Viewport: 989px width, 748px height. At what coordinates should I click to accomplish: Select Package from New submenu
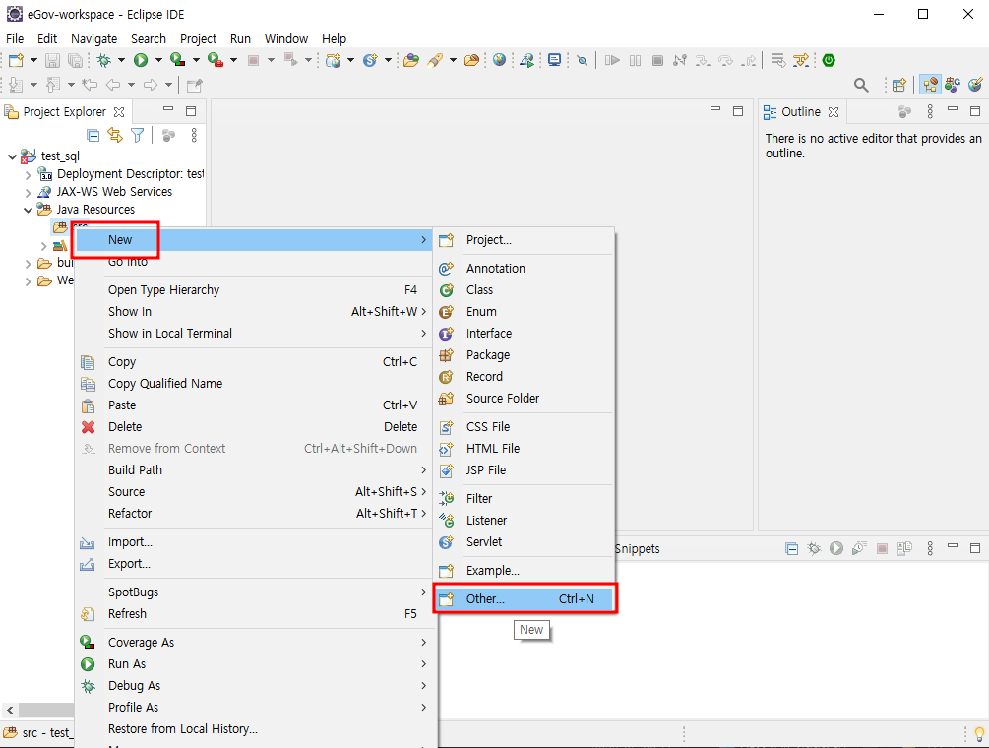[x=524, y=355]
